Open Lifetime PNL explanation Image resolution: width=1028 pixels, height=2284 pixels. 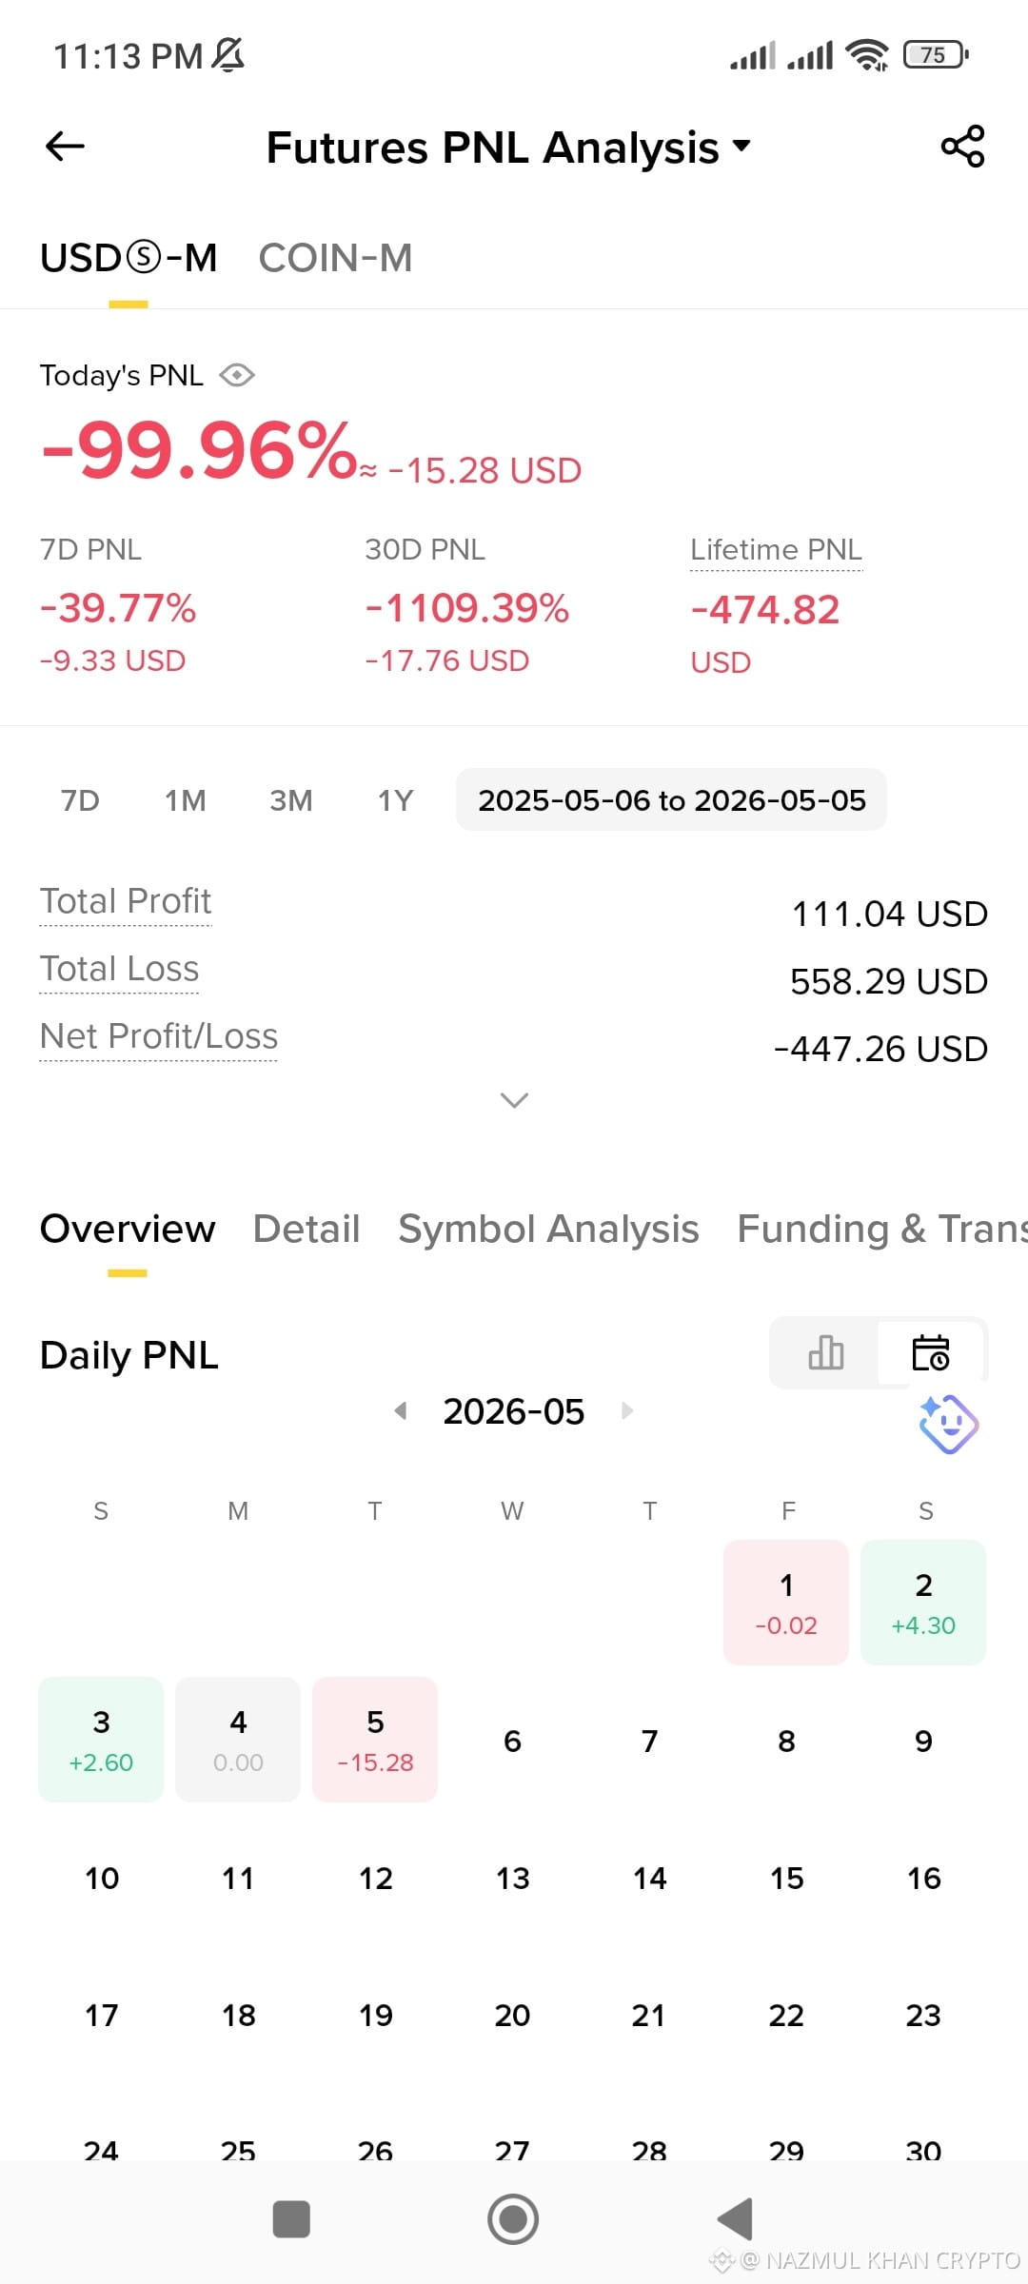[x=776, y=550]
